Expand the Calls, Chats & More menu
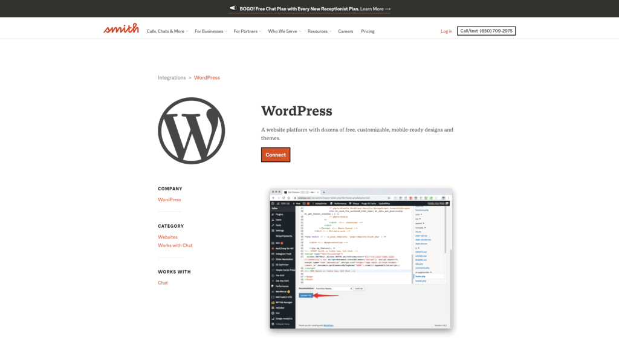This screenshot has height=348, width=619. [x=167, y=31]
